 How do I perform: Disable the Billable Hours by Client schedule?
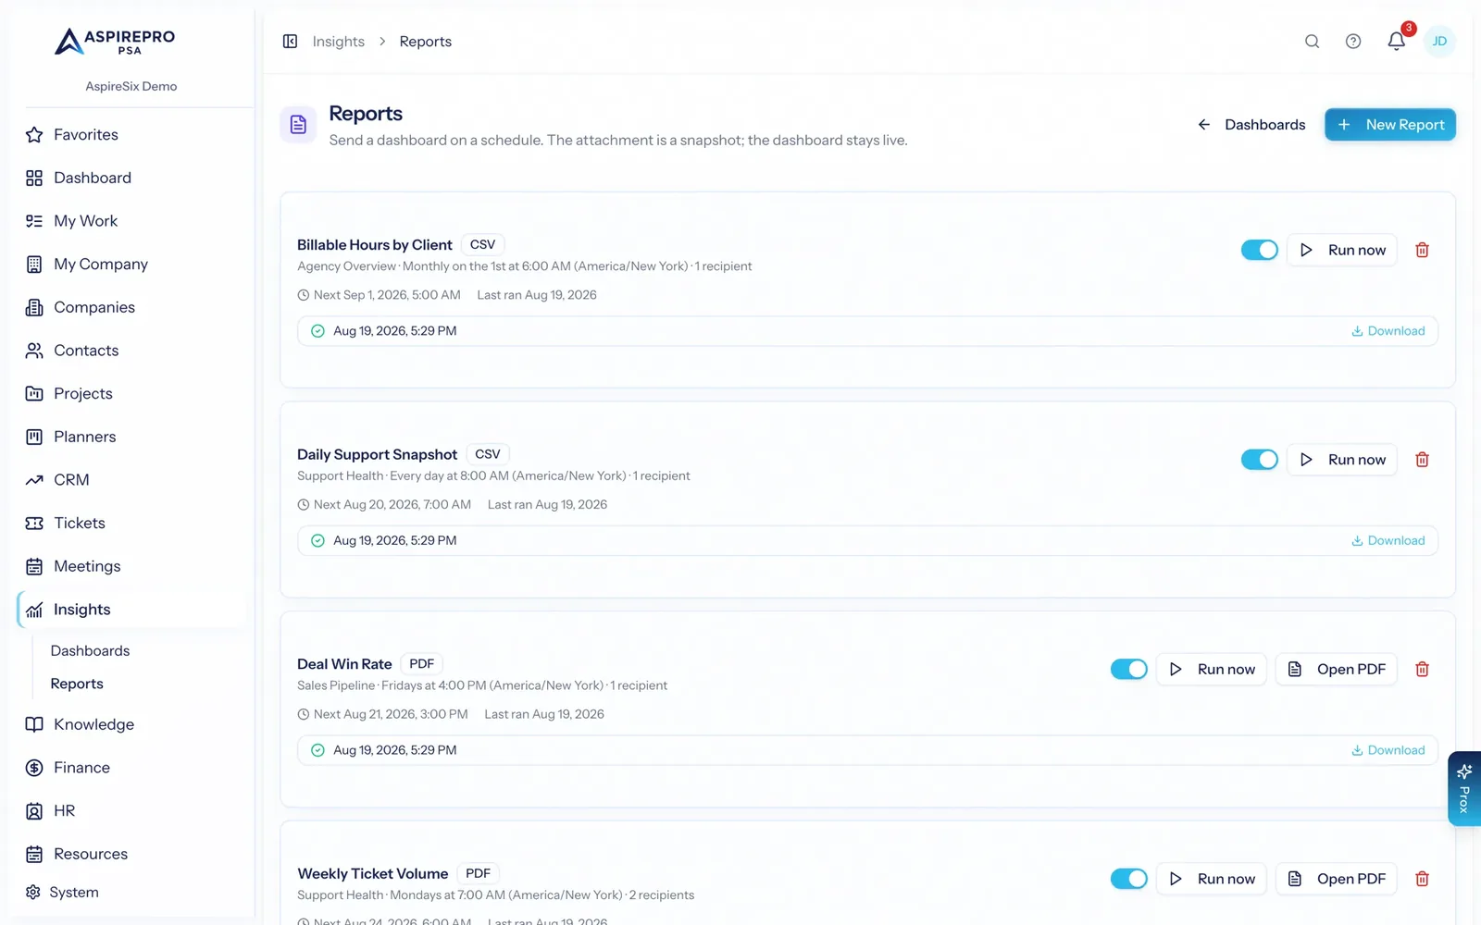pyautogui.click(x=1259, y=250)
